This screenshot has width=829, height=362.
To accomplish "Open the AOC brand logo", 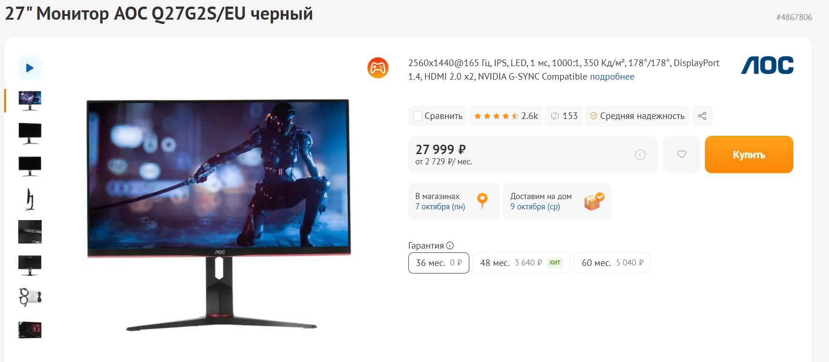I will 767,66.
